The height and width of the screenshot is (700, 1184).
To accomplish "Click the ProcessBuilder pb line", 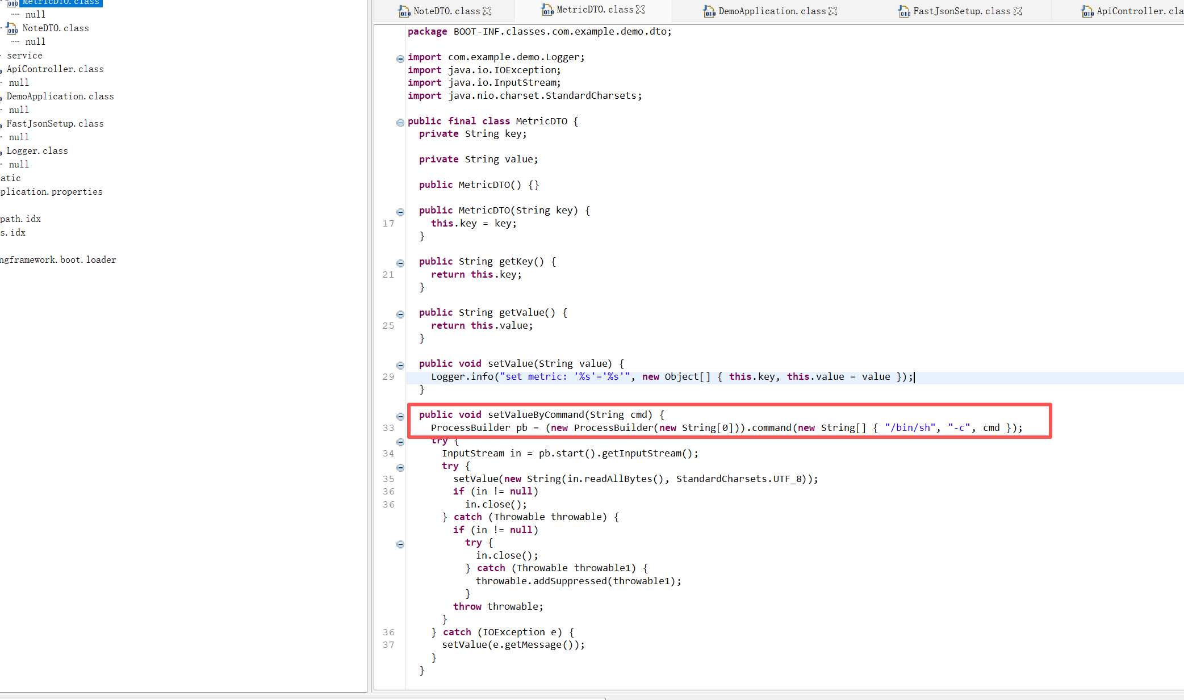I will click(726, 427).
